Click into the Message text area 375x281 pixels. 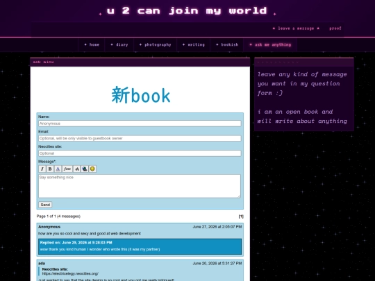(140, 186)
